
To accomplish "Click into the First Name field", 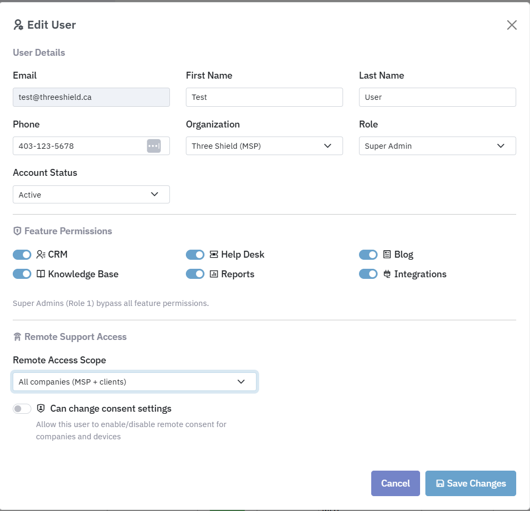I will tap(264, 97).
